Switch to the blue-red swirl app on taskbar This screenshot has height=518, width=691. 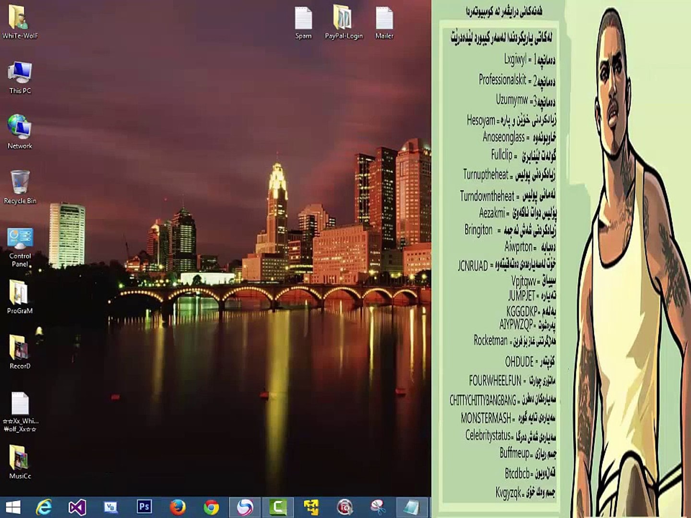tap(245, 507)
